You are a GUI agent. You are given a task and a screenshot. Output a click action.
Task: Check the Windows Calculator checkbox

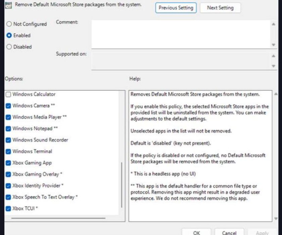(8, 94)
